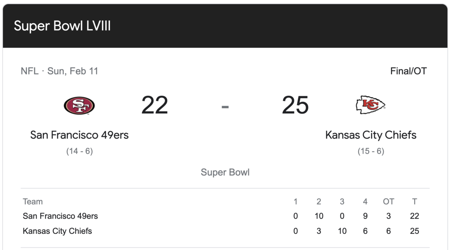Click the San Francisco 49ers logo
The width and height of the screenshot is (450, 250).
pyautogui.click(x=79, y=106)
